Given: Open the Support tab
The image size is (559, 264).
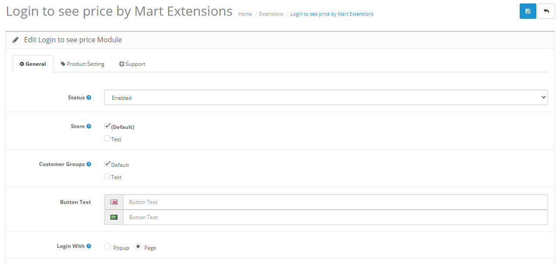Looking at the screenshot, I should 132,64.
